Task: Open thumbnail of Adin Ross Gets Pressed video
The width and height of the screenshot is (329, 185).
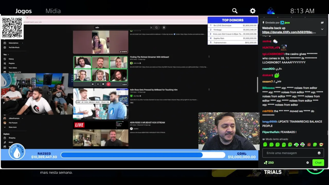Action: 100,104
